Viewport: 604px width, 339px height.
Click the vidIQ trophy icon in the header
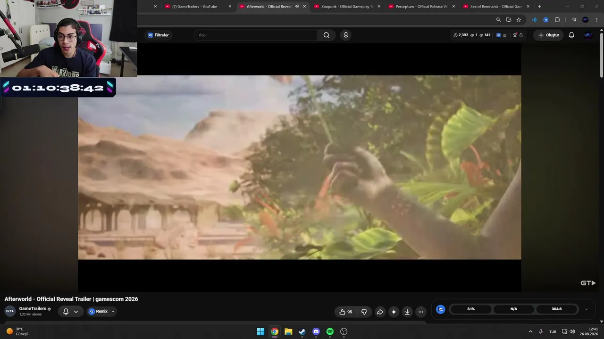pyautogui.click(x=515, y=35)
